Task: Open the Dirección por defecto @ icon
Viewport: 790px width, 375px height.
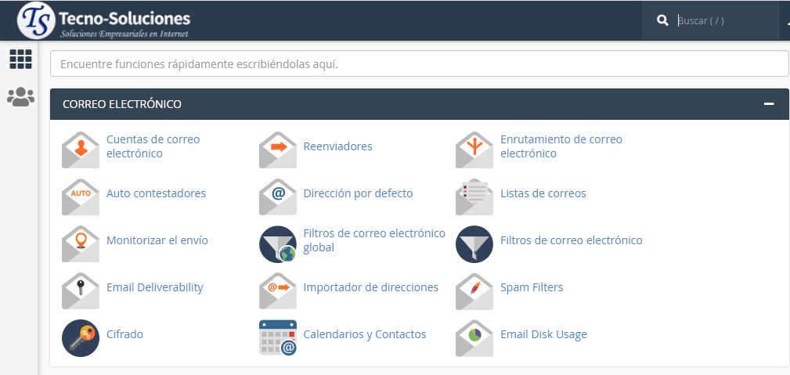Action: pyautogui.click(x=278, y=197)
